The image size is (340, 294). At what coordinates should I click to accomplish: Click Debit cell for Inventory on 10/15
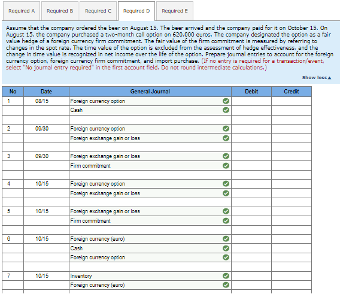click(x=251, y=276)
